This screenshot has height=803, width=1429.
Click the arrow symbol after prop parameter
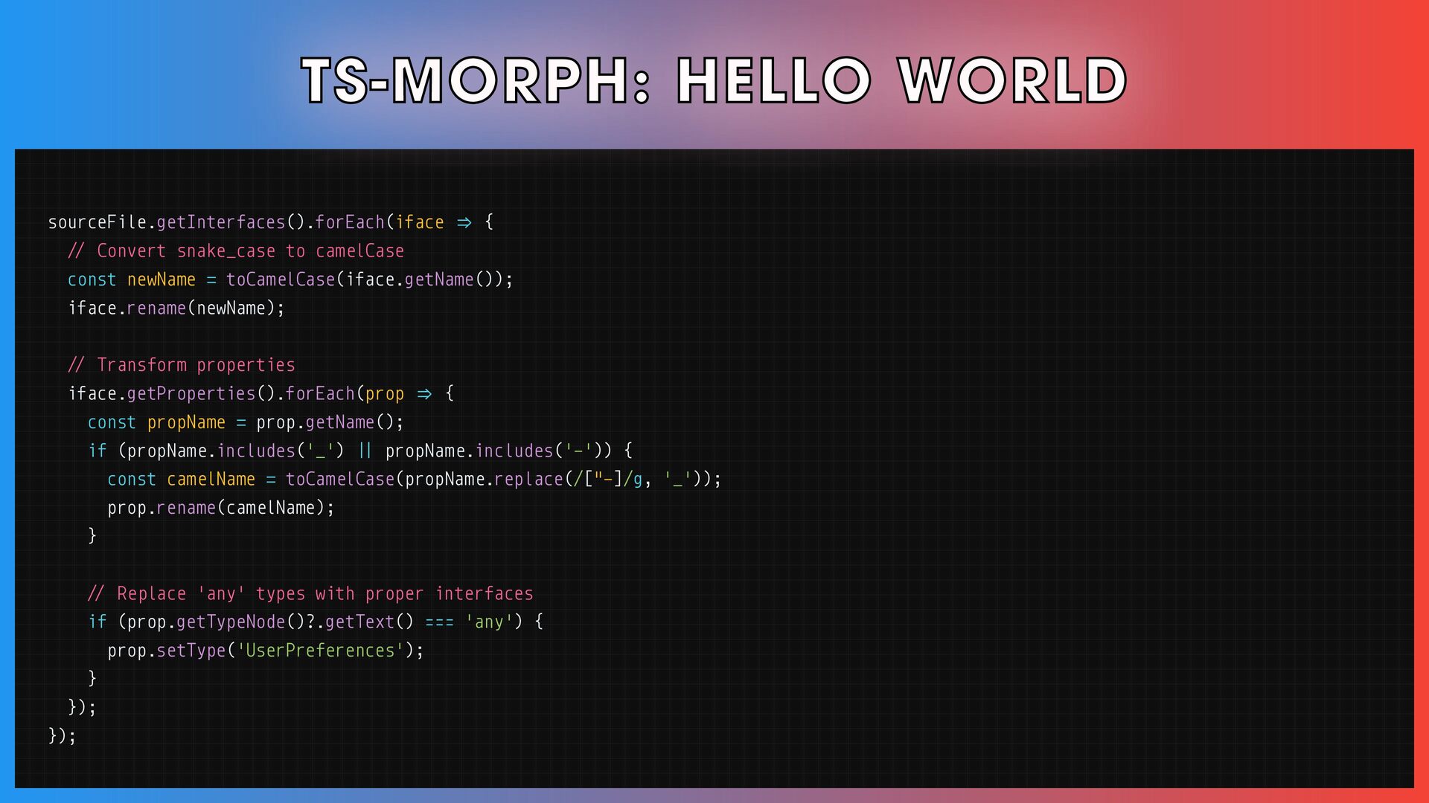(424, 393)
